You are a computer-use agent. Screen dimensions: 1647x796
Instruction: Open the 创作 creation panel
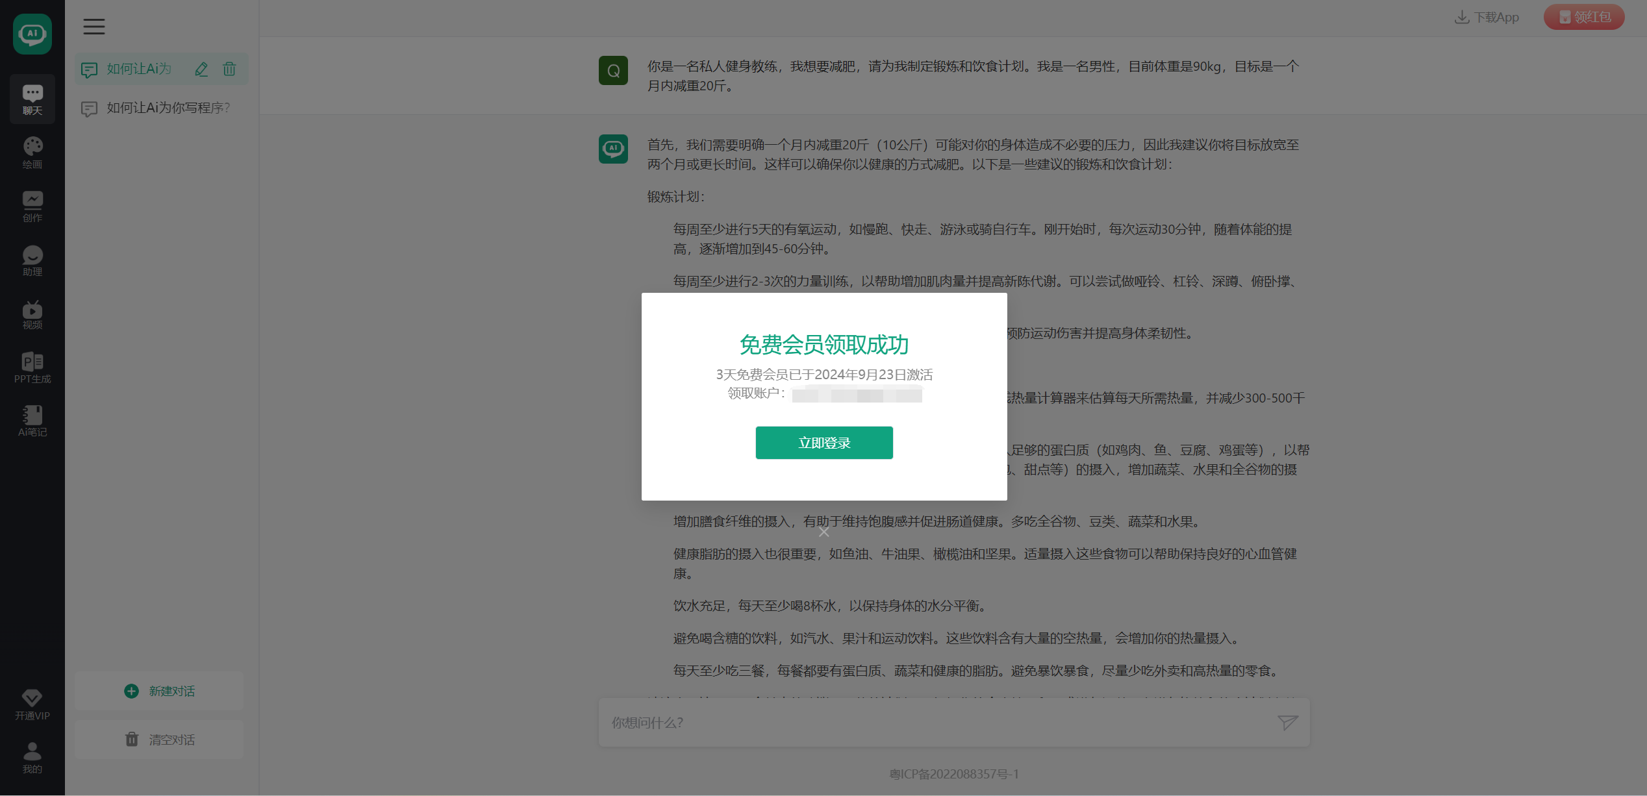pos(32,206)
